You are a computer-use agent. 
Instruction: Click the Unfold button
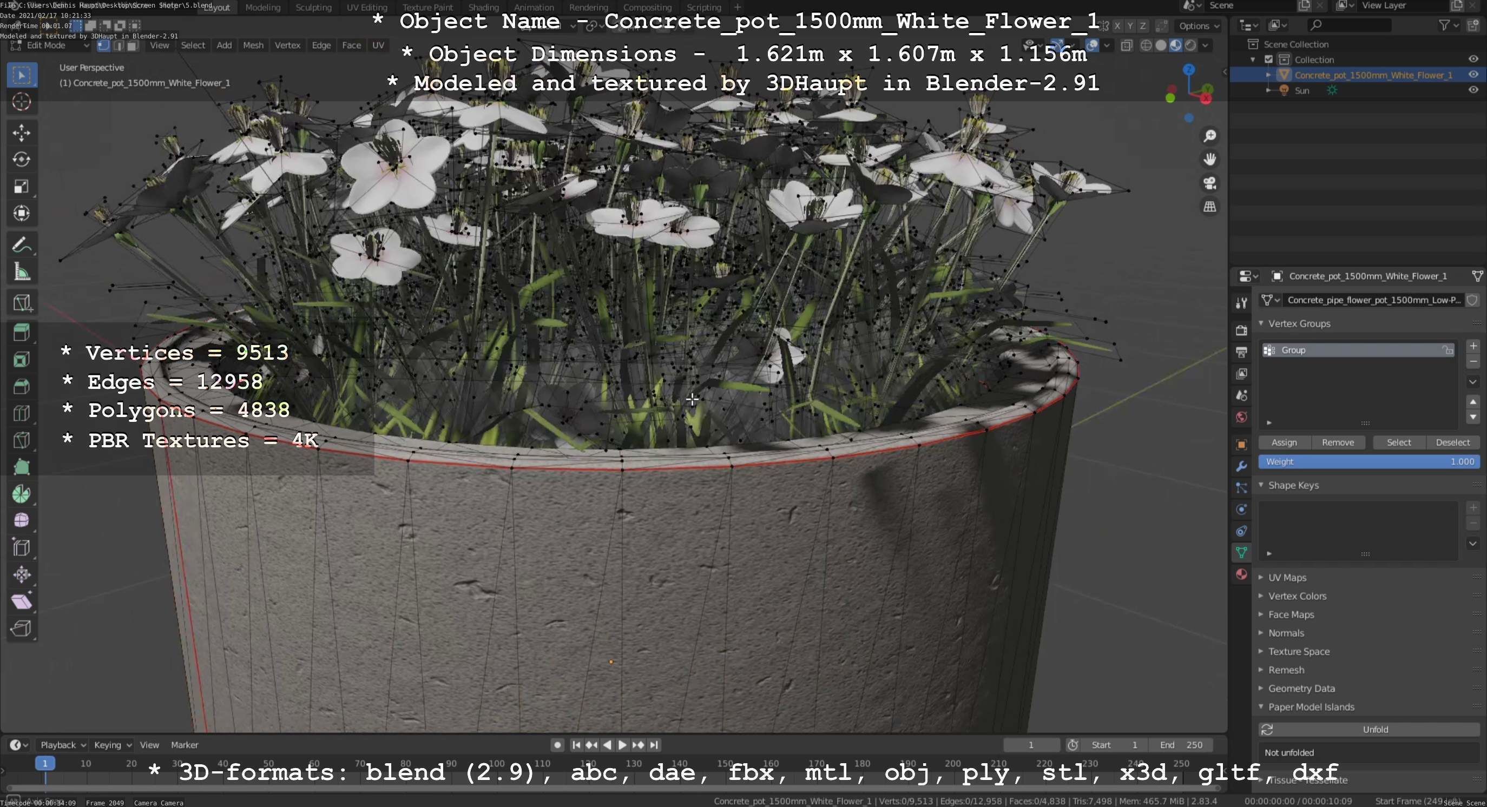click(1368, 730)
